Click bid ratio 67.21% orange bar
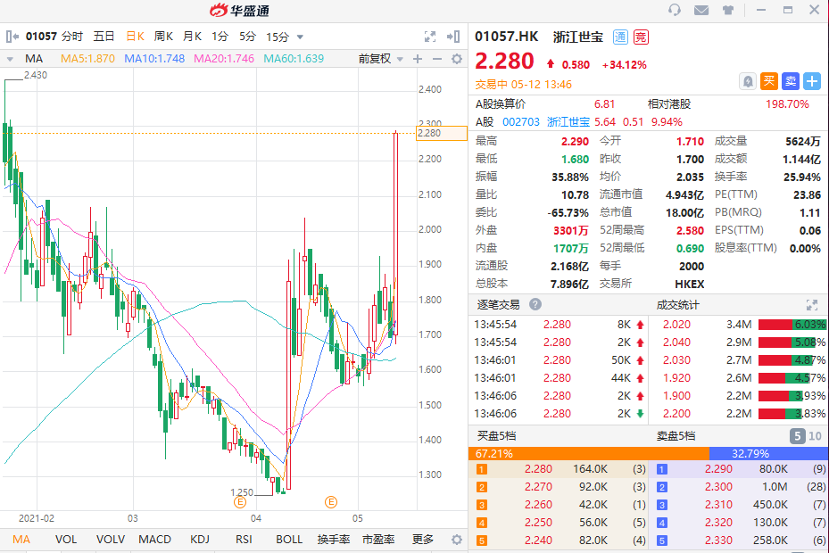Screen dimensions: 829x553 point(588,454)
